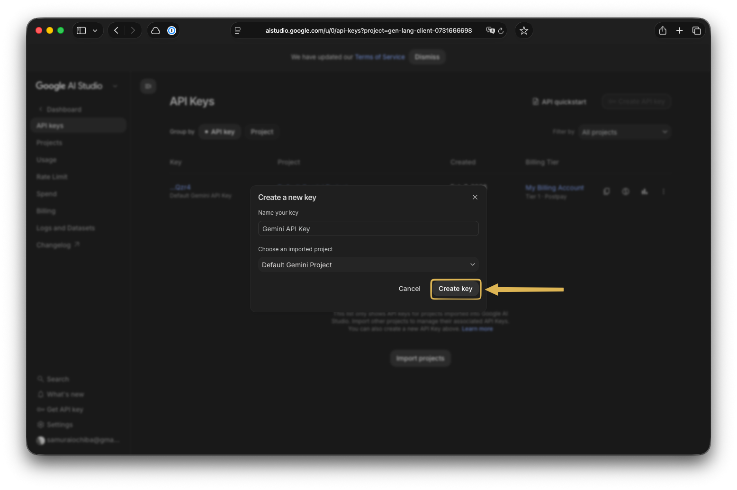Open the Default Gemini Project dropdown
737x490 pixels.
click(368, 264)
